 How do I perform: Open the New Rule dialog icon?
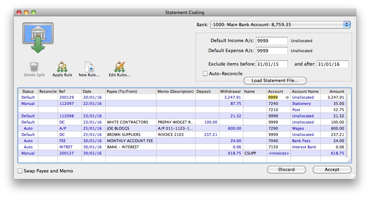(89, 67)
